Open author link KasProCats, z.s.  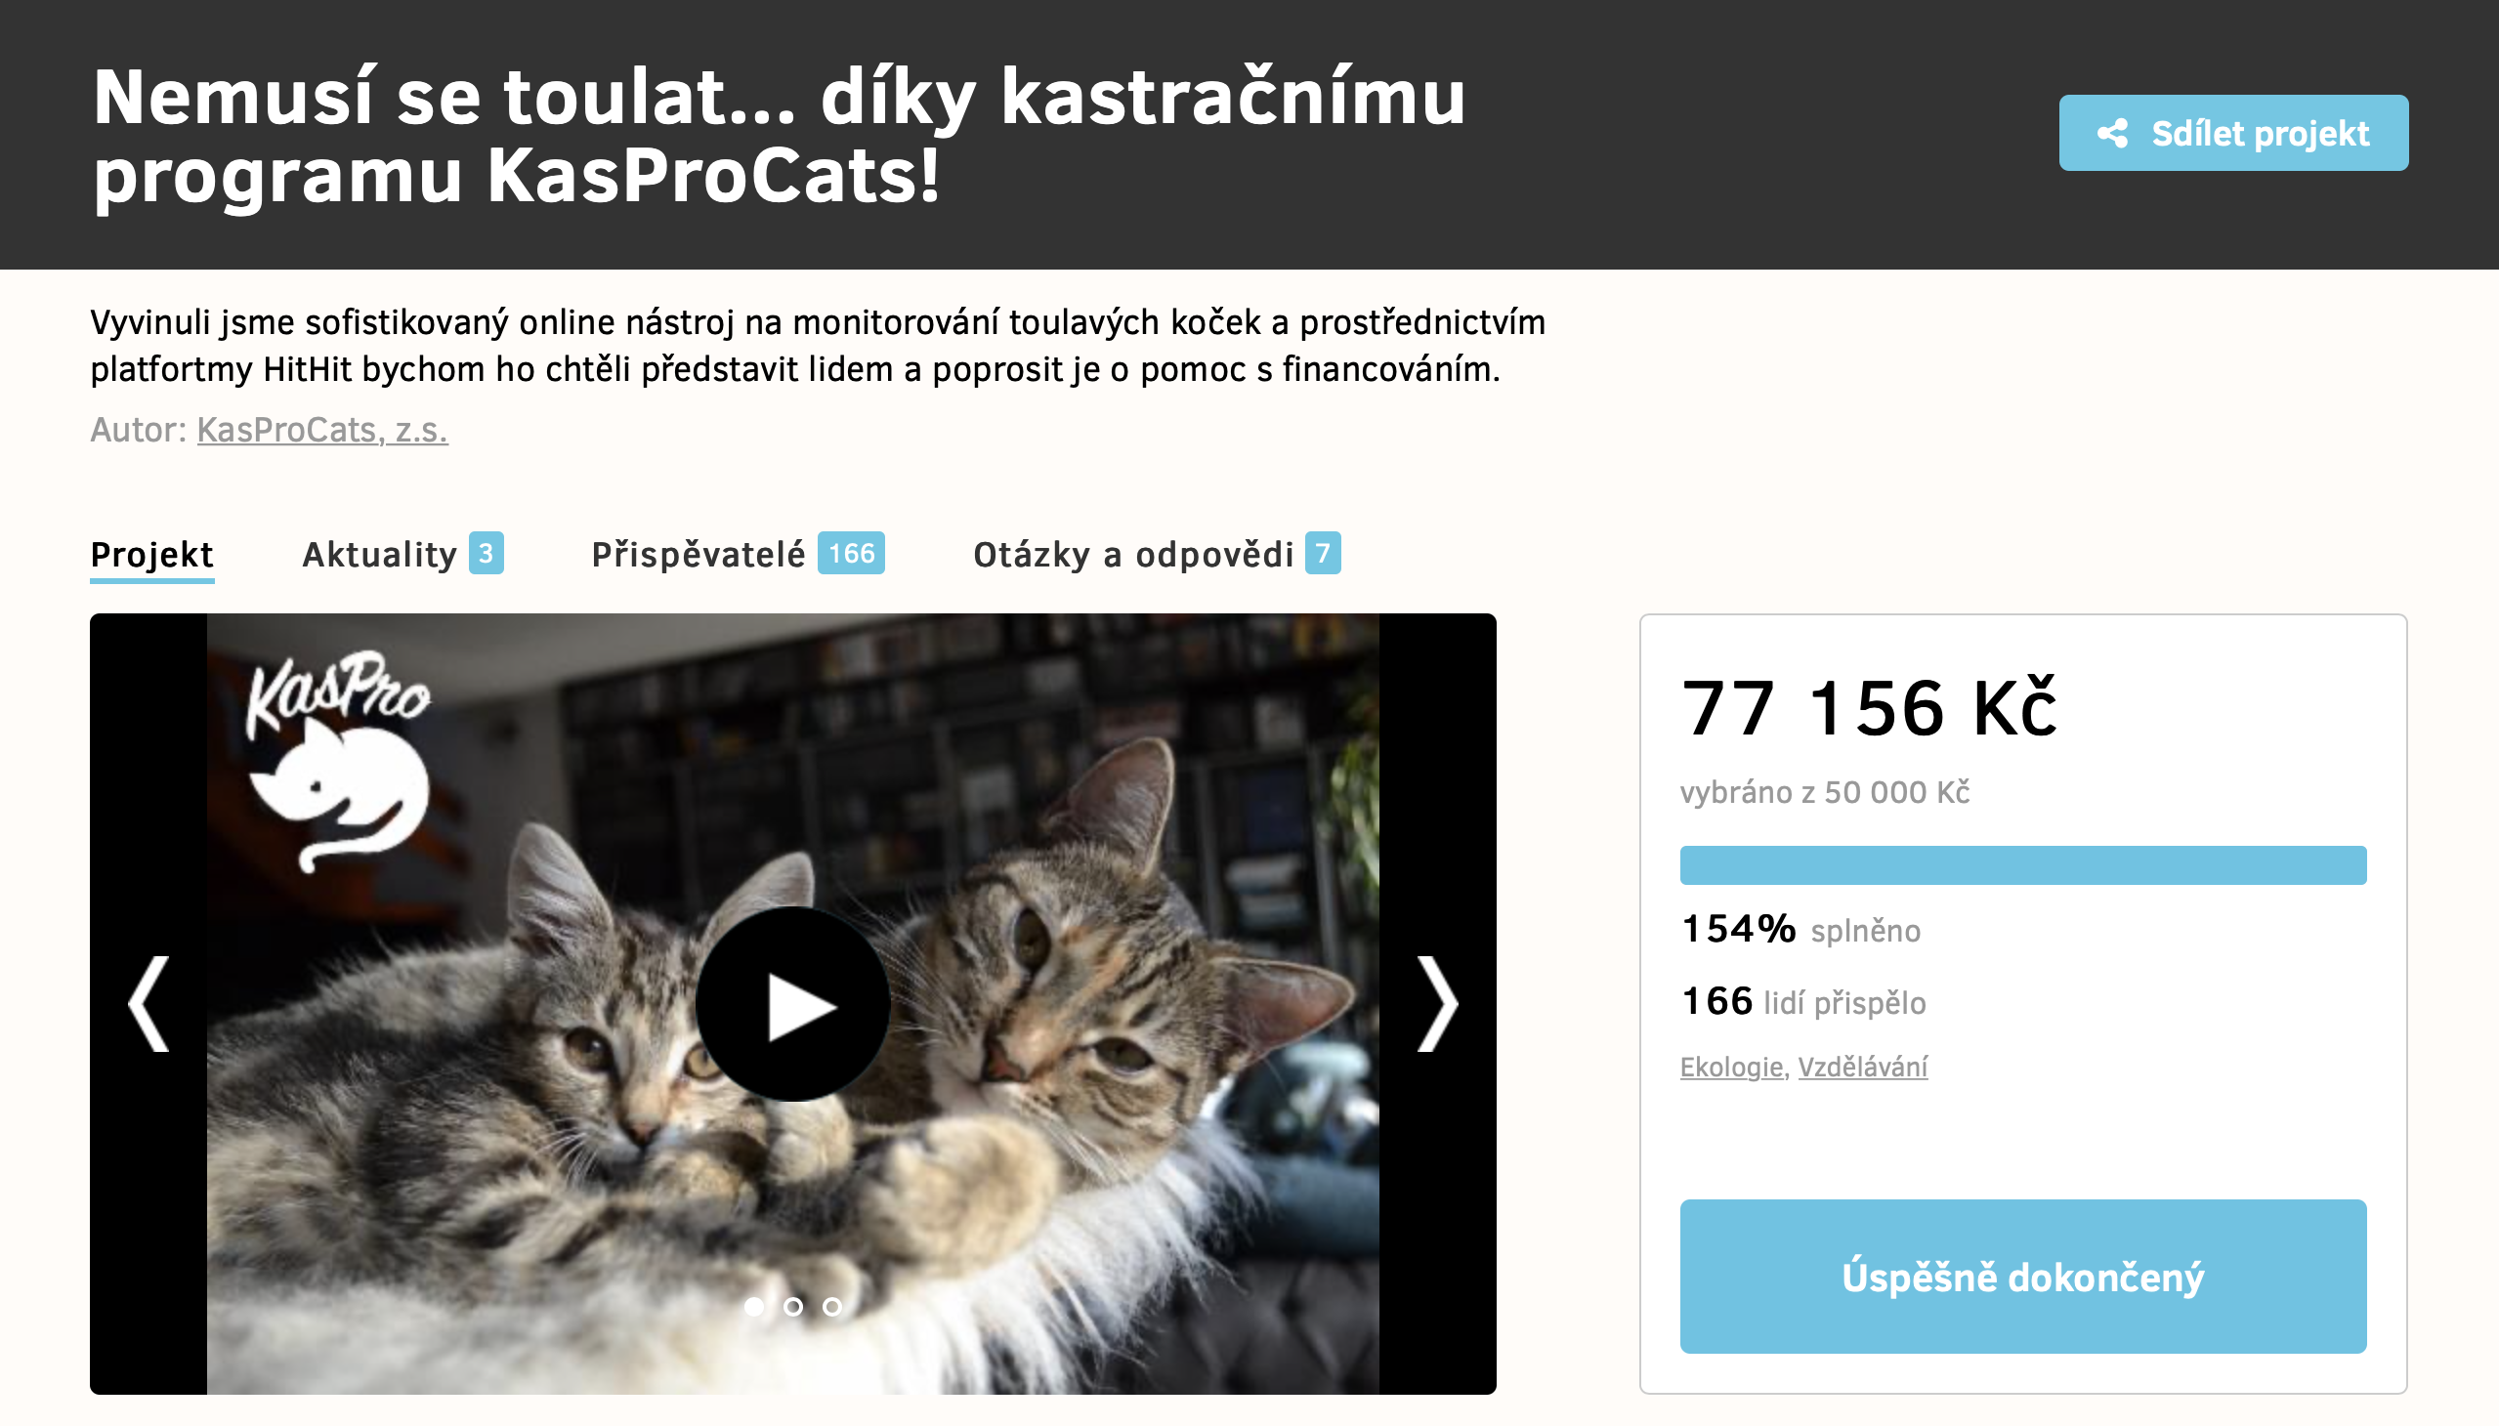pos(322,430)
